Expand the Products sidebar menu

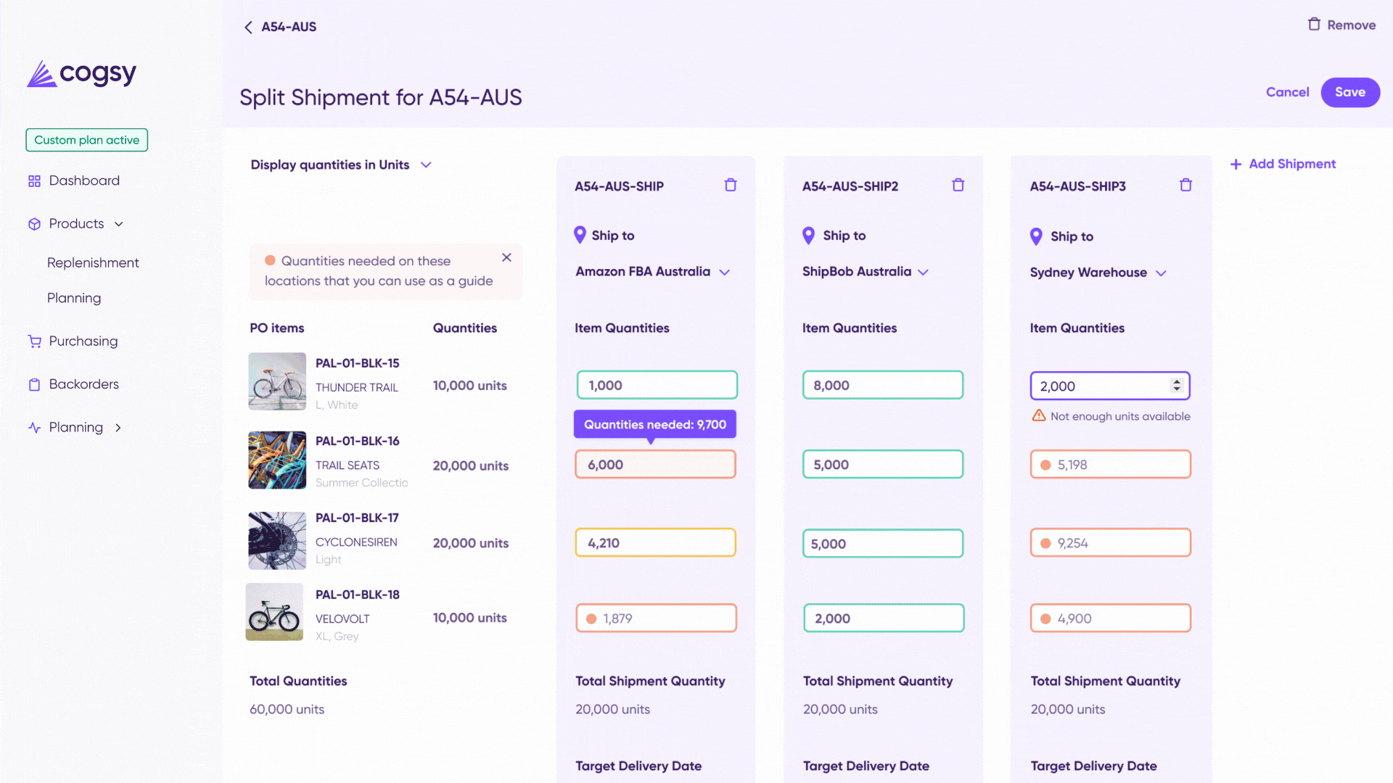118,224
